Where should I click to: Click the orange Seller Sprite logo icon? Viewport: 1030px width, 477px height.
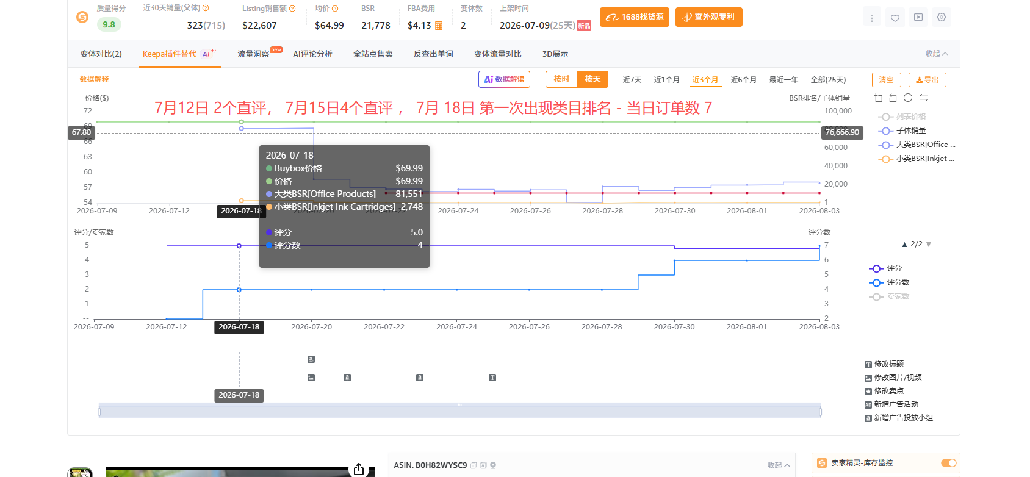click(82, 17)
